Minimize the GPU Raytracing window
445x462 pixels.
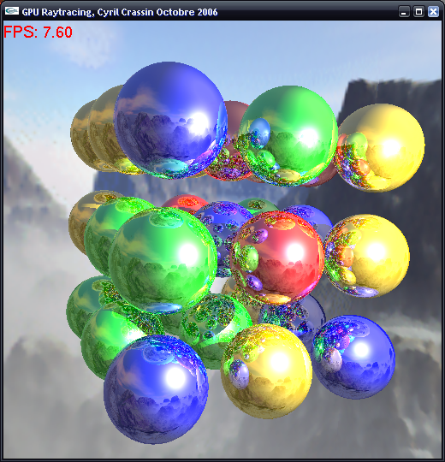coord(404,12)
